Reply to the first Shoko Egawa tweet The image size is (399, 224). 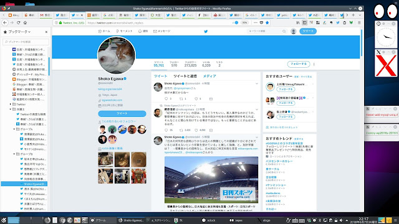[x=166, y=99]
